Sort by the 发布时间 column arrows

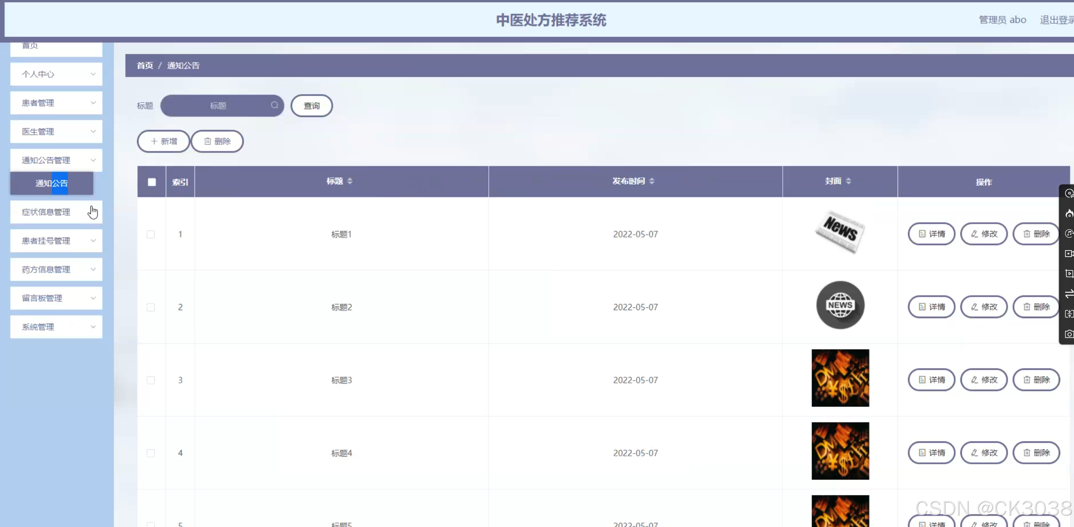coord(652,181)
